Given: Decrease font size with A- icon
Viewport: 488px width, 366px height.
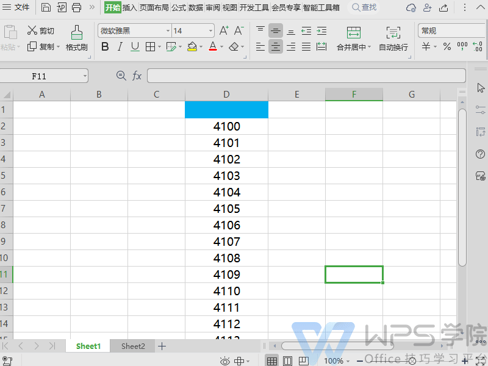Looking at the screenshot, I should [239, 30].
